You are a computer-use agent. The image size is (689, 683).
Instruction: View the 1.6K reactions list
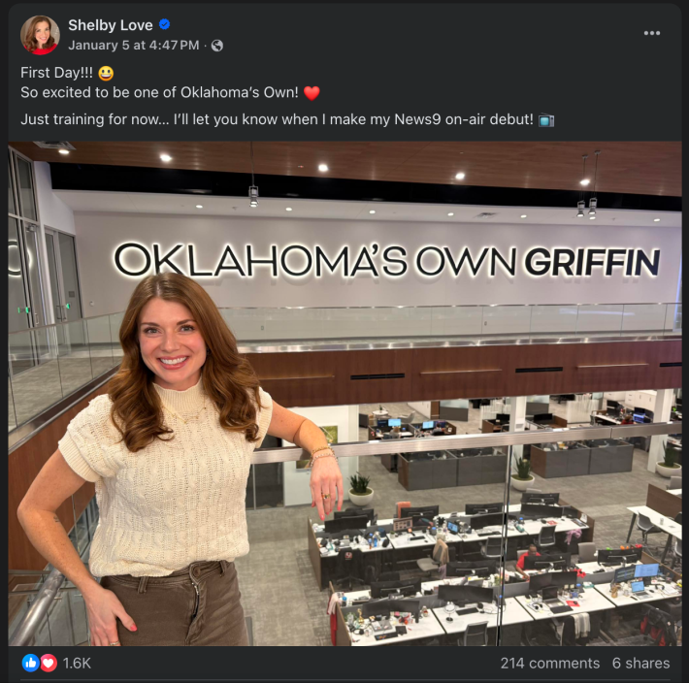[77, 664]
